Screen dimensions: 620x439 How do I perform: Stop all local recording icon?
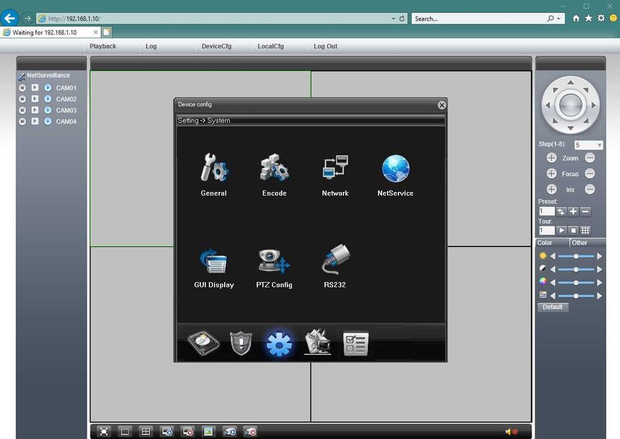click(x=250, y=431)
